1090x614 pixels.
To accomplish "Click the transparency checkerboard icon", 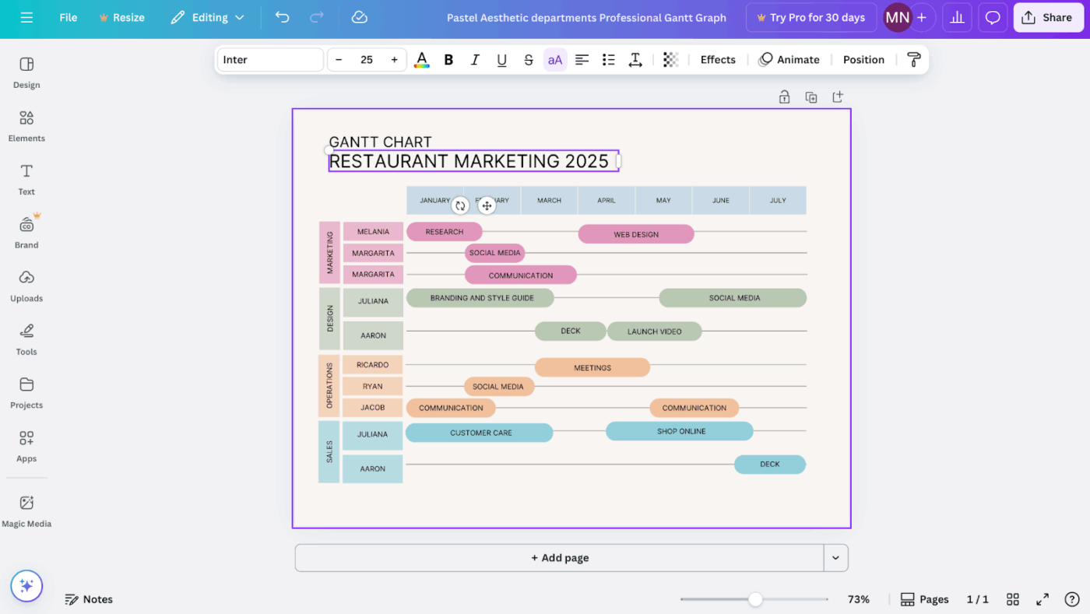I will tap(670, 60).
